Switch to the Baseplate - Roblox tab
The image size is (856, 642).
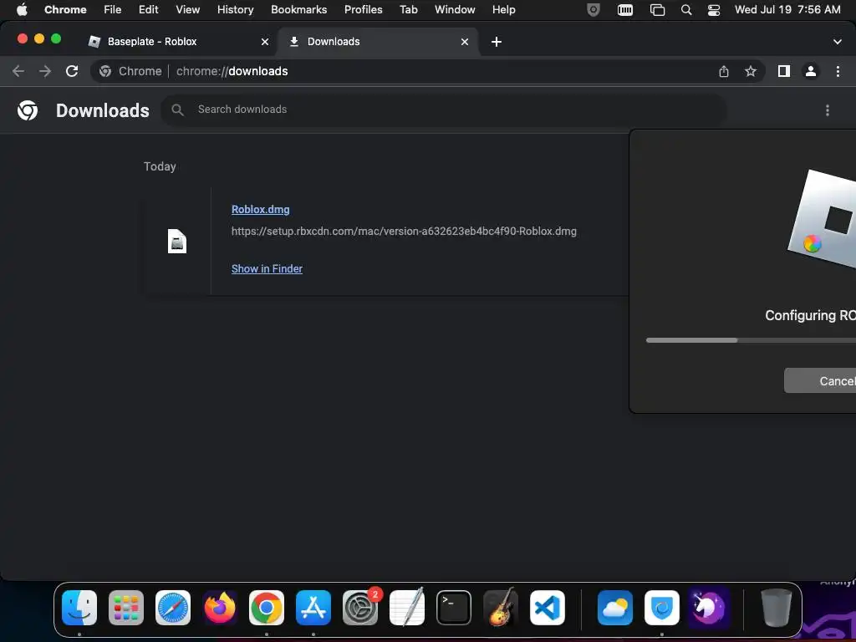[x=175, y=42]
